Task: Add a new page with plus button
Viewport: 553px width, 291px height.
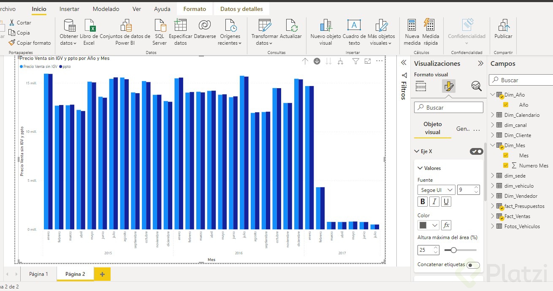Action: 102,274
